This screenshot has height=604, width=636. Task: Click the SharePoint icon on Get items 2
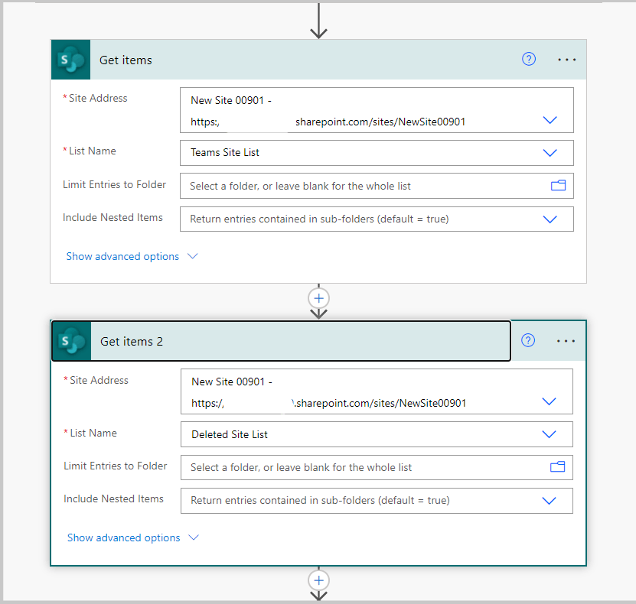(72, 341)
